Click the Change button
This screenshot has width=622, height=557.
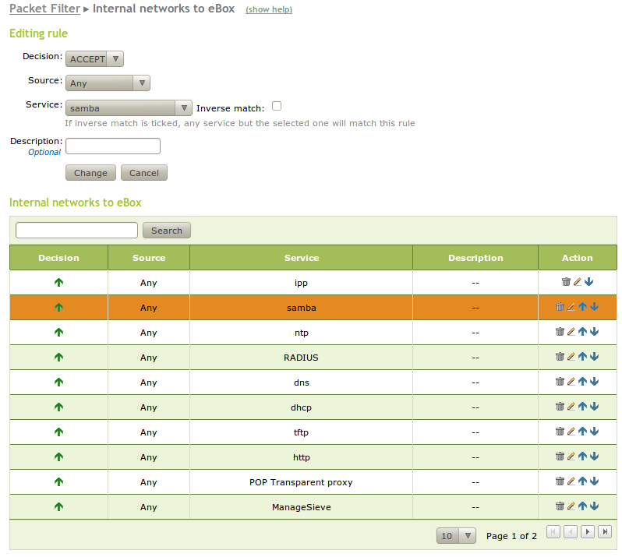[x=90, y=173]
